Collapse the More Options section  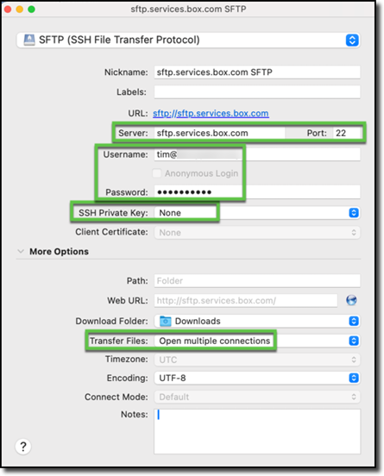coord(21,251)
